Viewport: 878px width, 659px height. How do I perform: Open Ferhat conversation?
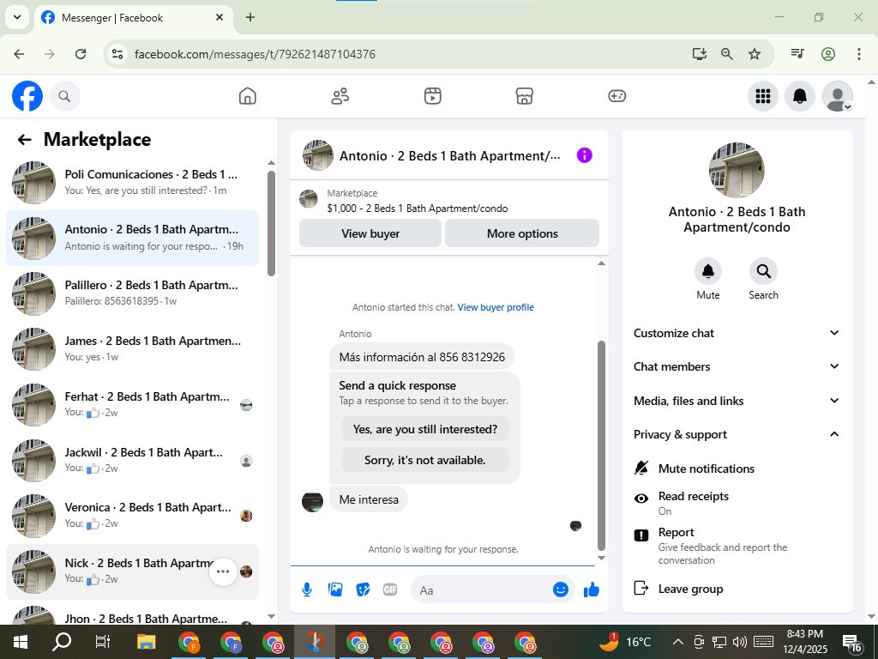click(x=132, y=404)
